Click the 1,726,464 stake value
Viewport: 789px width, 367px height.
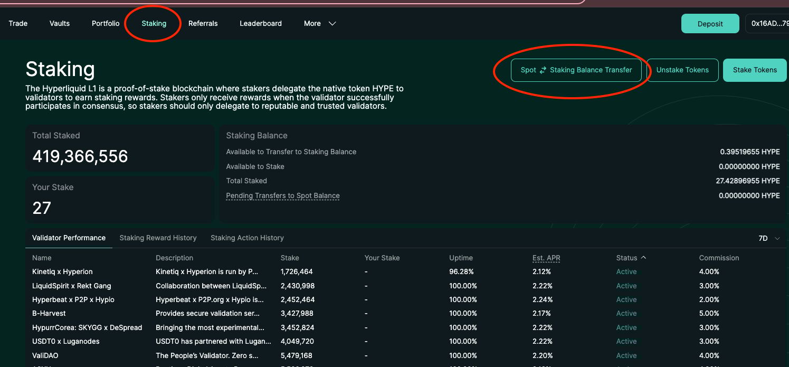297,271
